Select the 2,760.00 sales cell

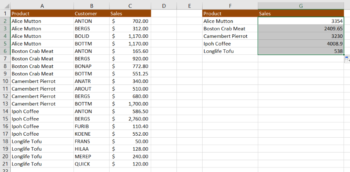coord(130,119)
